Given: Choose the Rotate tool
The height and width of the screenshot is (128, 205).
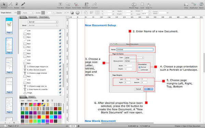Looking at the screenshot, I should pos(17,5).
